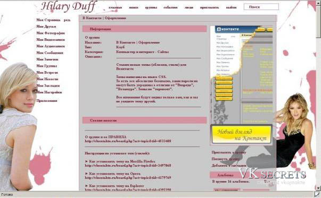Click the Альбомы section header
Screen dimensions: 321x198
click(x=225, y=175)
